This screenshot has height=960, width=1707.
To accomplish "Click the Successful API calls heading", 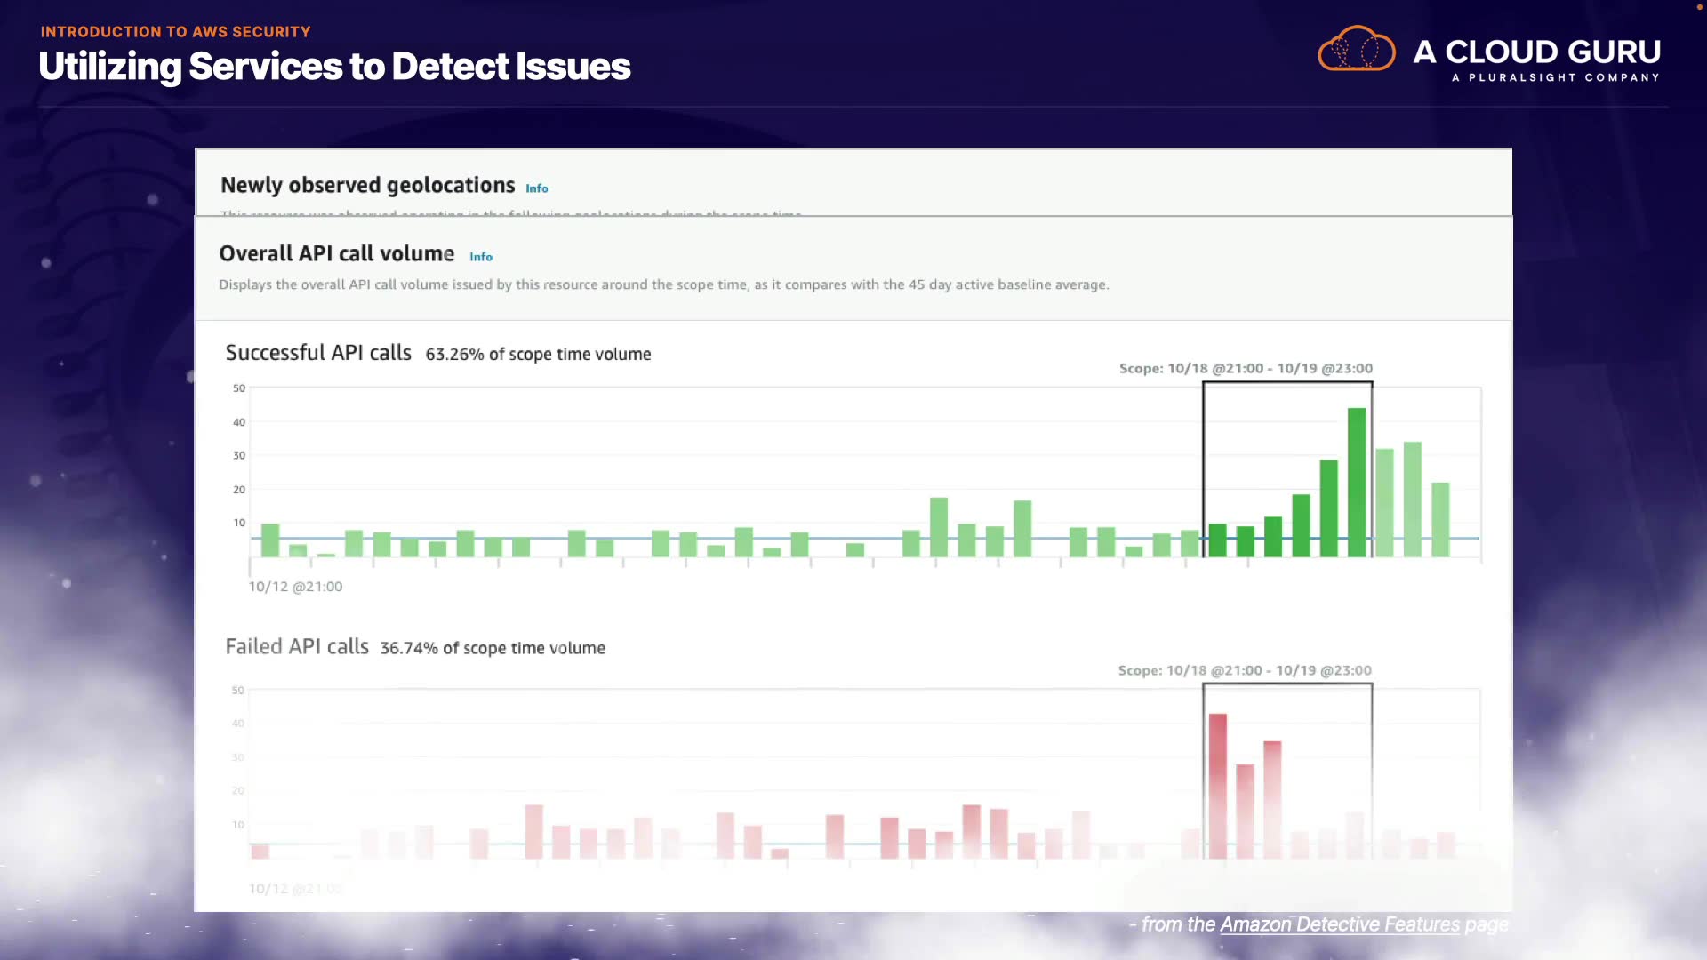I will (317, 353).
